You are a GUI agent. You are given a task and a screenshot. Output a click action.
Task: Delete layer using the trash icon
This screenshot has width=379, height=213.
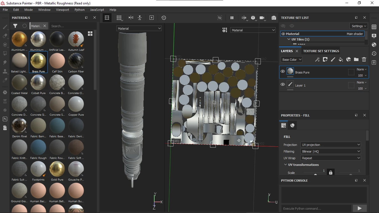coord(364,59)
